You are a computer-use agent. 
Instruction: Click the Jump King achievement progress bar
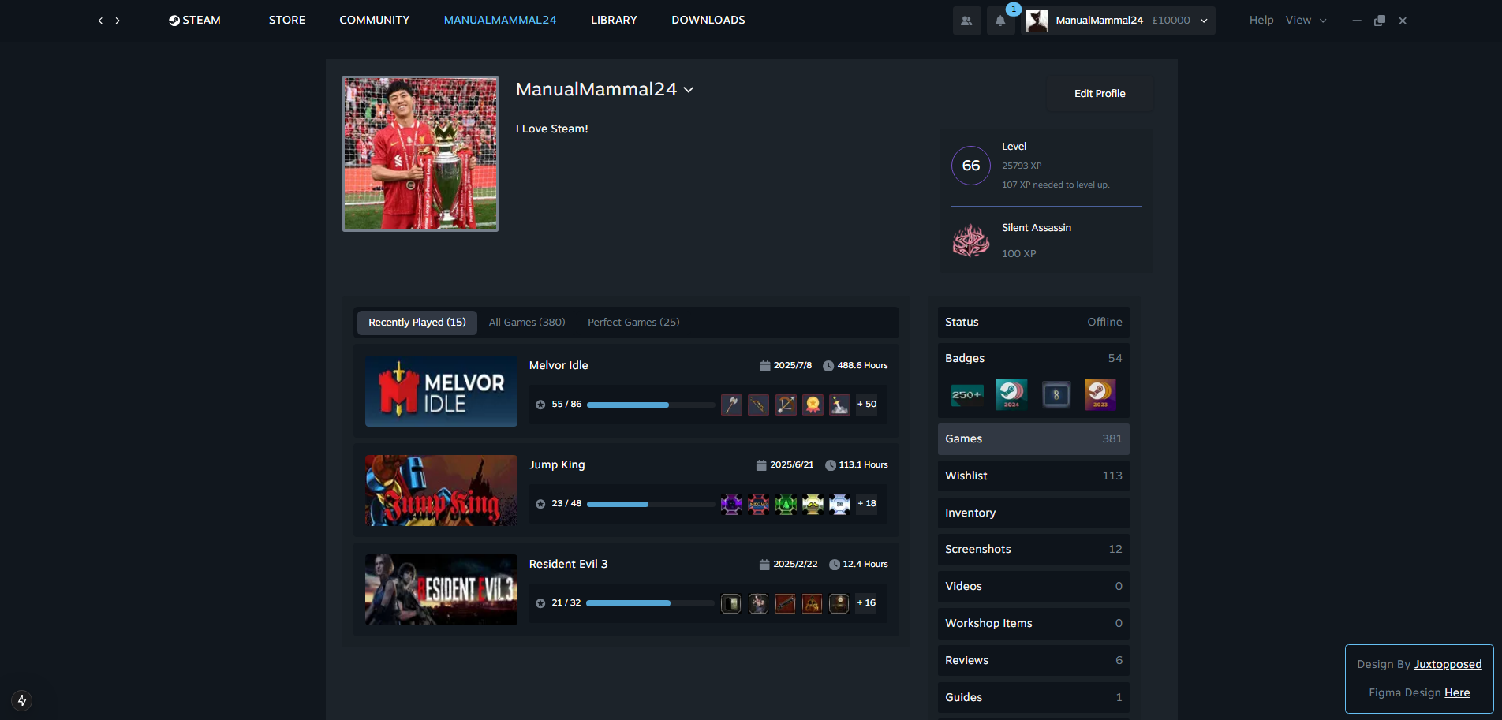(651, 504)
